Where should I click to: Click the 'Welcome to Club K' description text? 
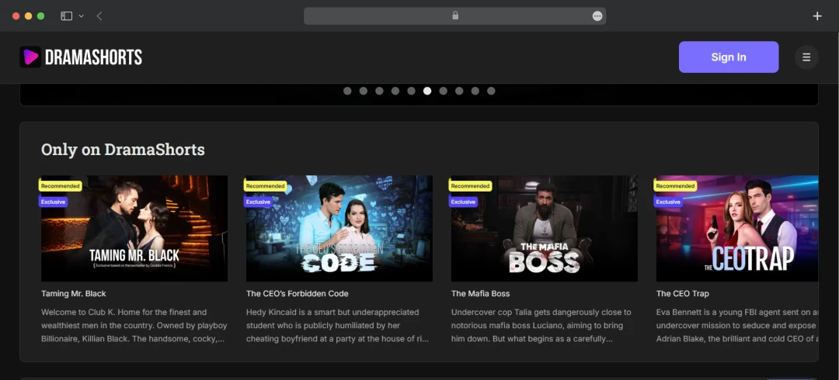(134, 325)
